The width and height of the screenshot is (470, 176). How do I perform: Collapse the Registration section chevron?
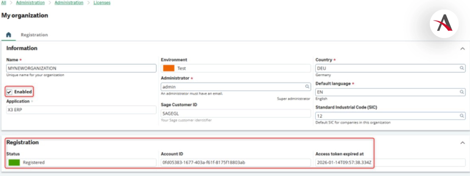coord(462,143)
